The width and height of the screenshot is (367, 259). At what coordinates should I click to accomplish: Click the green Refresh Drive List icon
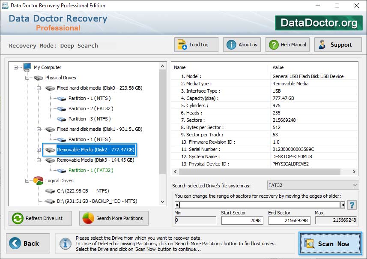point(18,218)
